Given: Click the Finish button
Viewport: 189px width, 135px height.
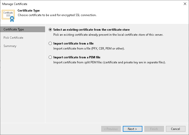Looking at the screenshot, I should 154,129.
